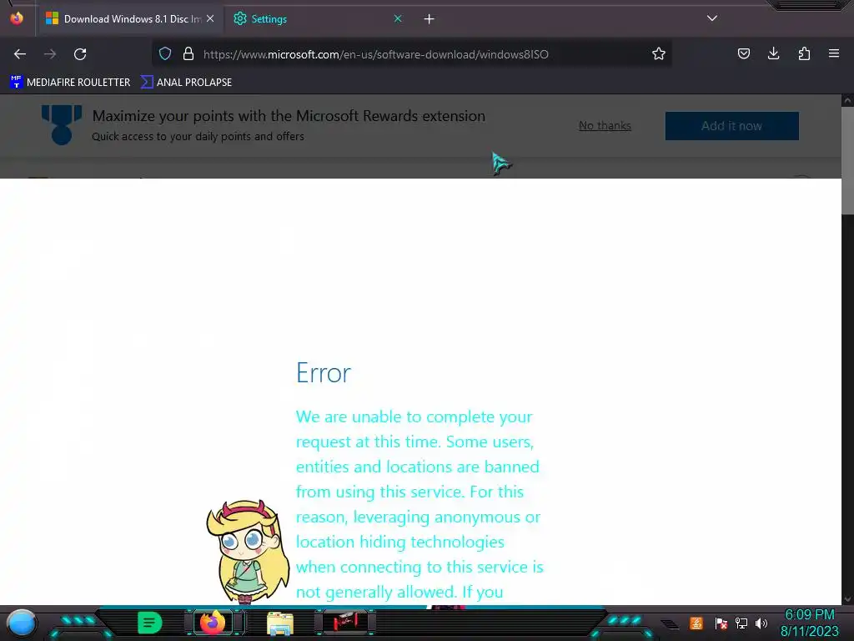The height and width of the screenshot is (641, 854).
Task: Open the Firefox downloads panel
Action: point(773,54)
